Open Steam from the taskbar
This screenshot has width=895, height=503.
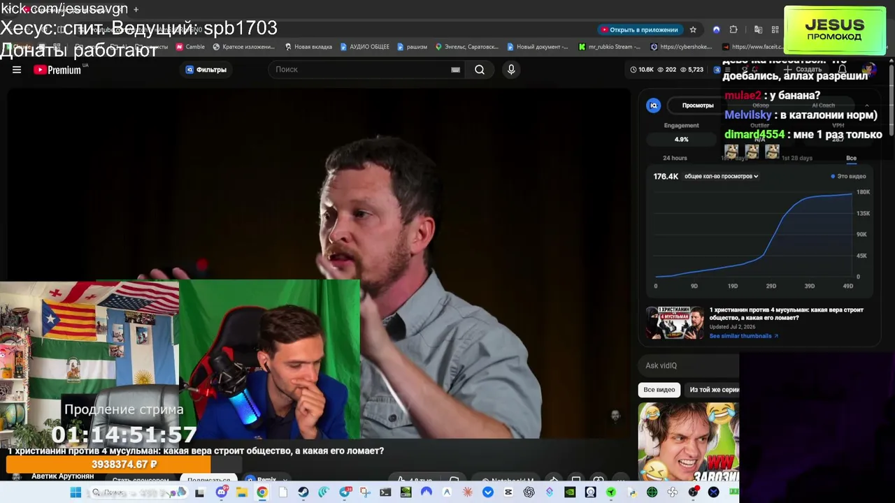[x=303, y=493]
